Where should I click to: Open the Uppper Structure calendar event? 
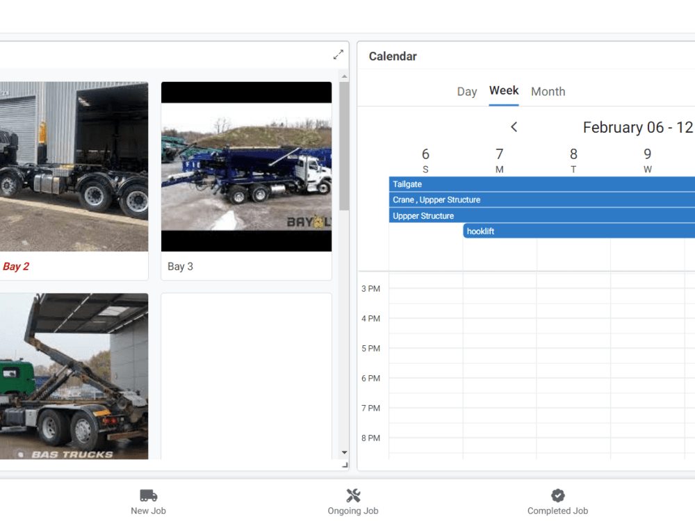[x=541, y=216]
